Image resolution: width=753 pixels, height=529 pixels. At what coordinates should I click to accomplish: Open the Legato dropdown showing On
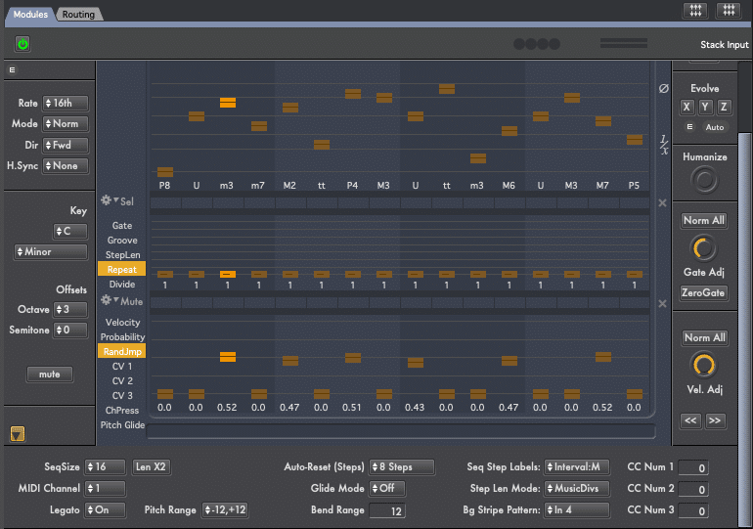[x=105, y=509]
